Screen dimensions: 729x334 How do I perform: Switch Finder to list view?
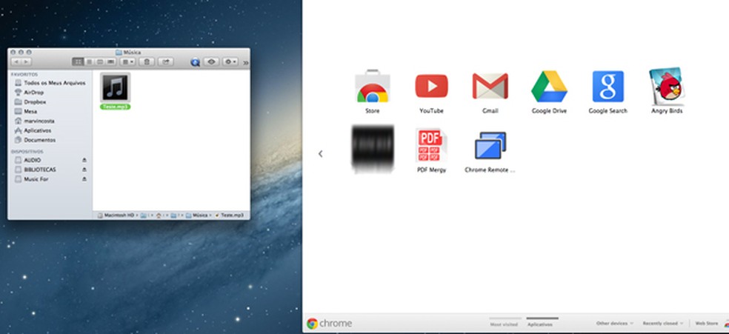(89, 61)
